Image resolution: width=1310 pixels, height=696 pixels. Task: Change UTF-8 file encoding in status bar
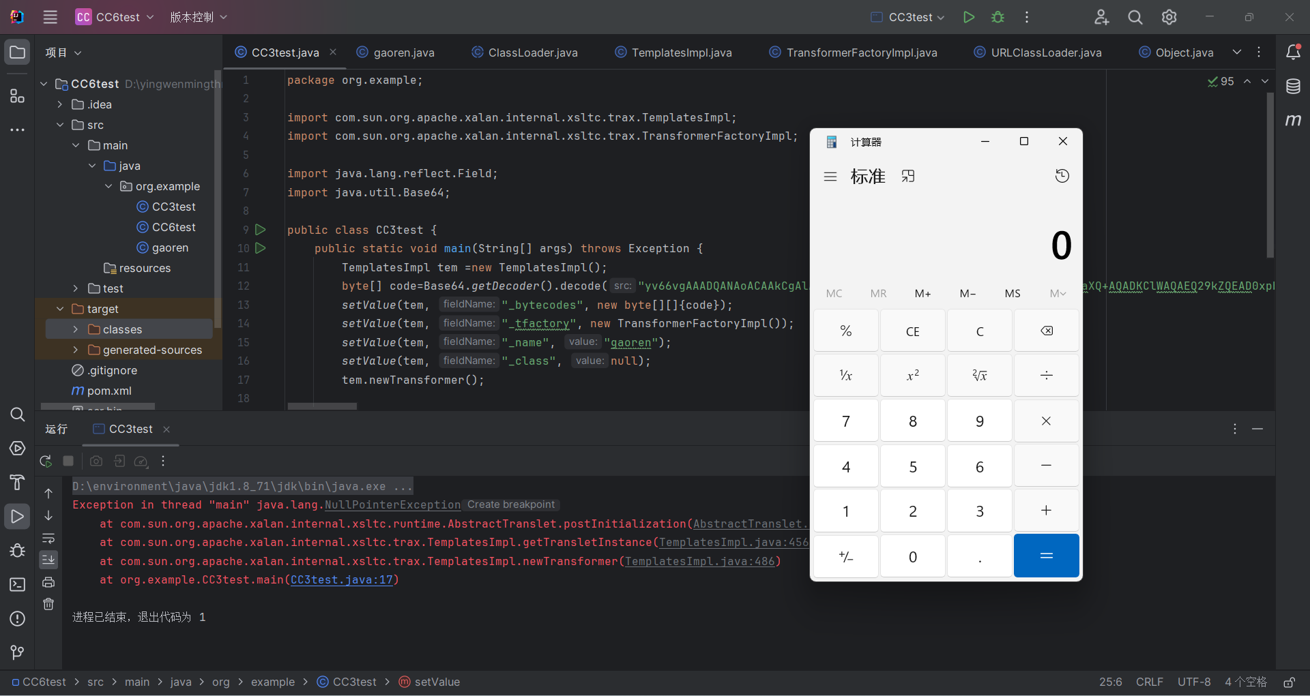point(1194,682)
